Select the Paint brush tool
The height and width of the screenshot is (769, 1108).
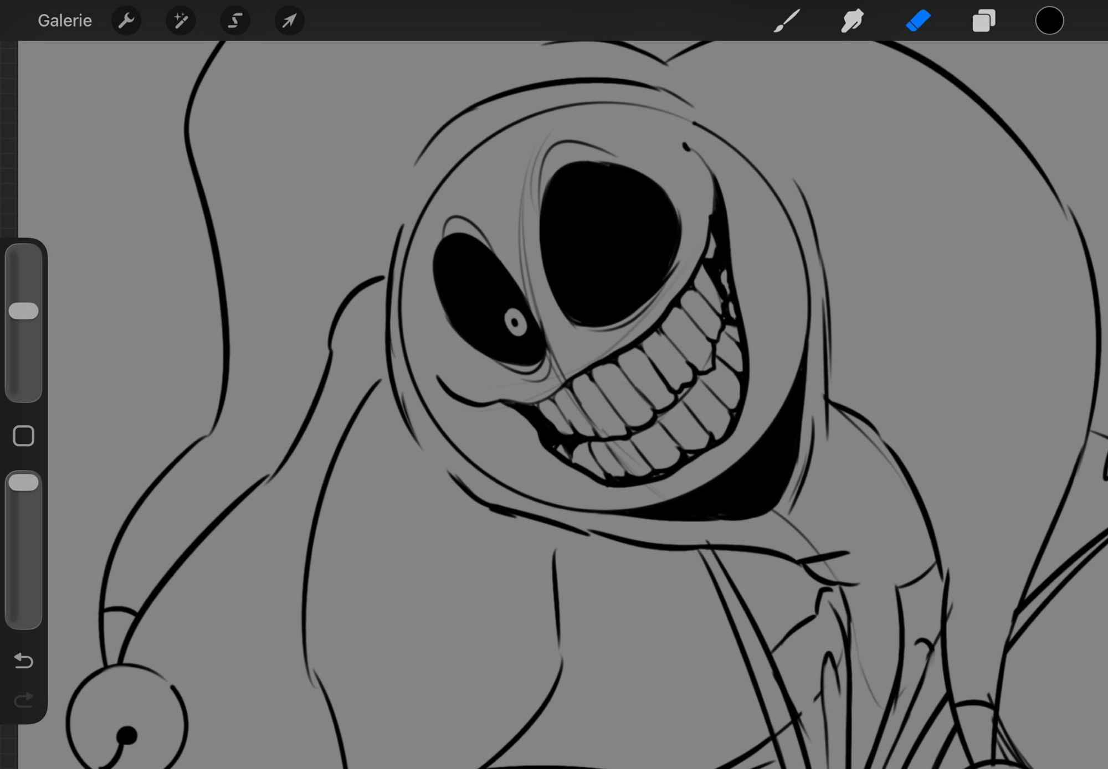coord(787,21)
